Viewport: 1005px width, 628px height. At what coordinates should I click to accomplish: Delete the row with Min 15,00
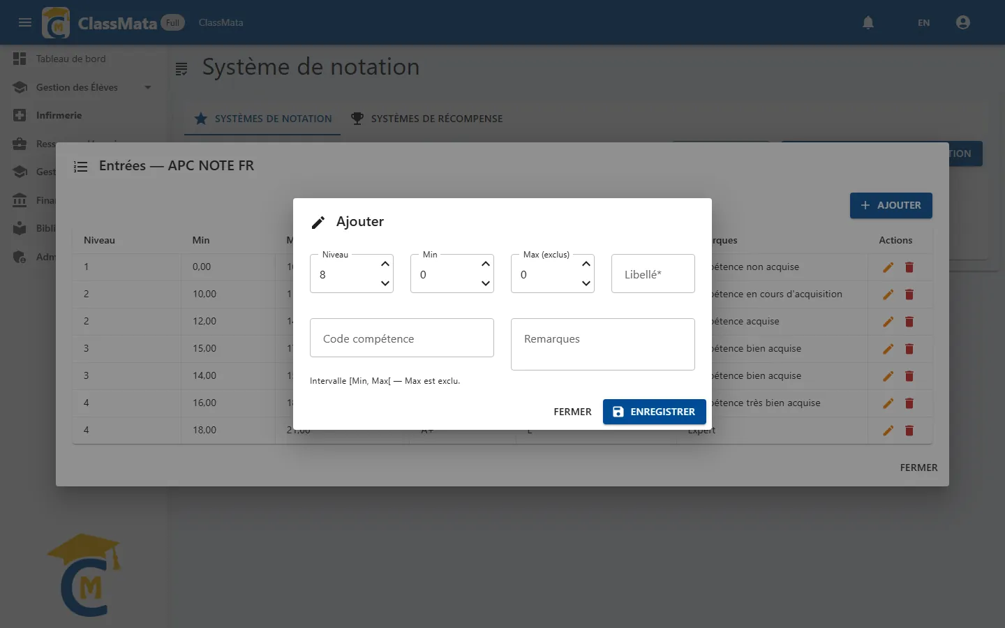coord(909,349)
